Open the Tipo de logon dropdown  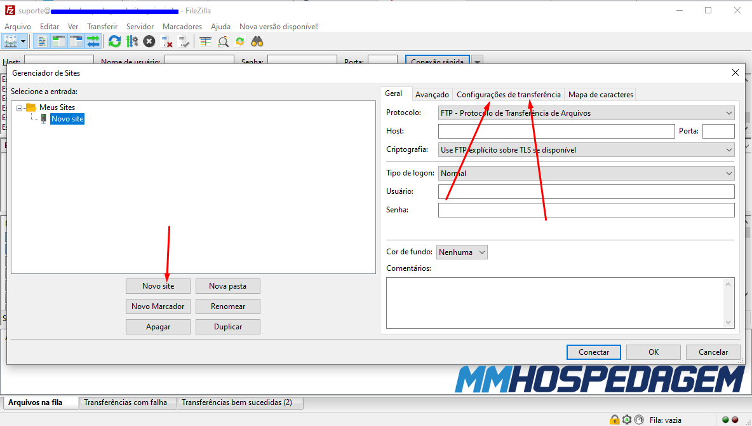coord(586,174)
